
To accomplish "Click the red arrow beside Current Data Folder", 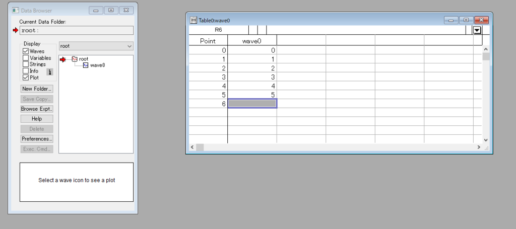I will (15, 31).
